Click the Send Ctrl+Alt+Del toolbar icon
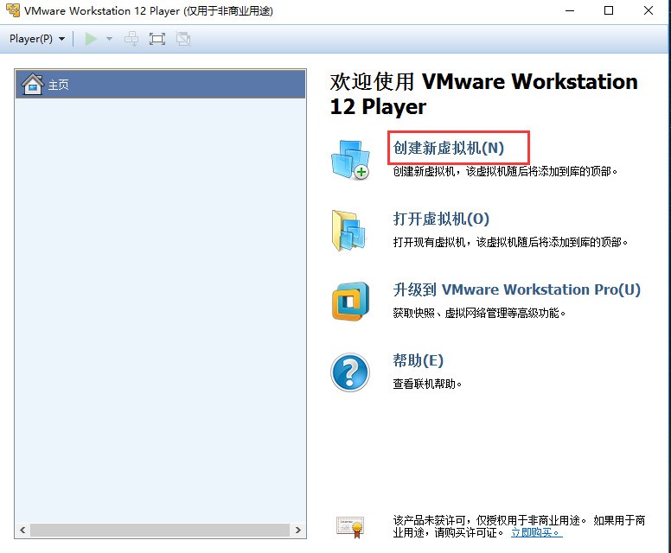Viewport: 671px width, 553px height. [131, 39]
